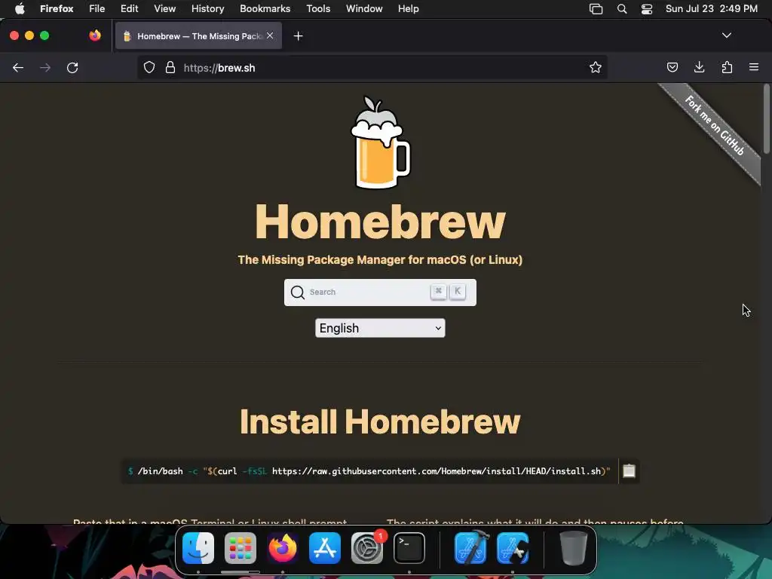Click the brew.sh address bar

(372, 67)
